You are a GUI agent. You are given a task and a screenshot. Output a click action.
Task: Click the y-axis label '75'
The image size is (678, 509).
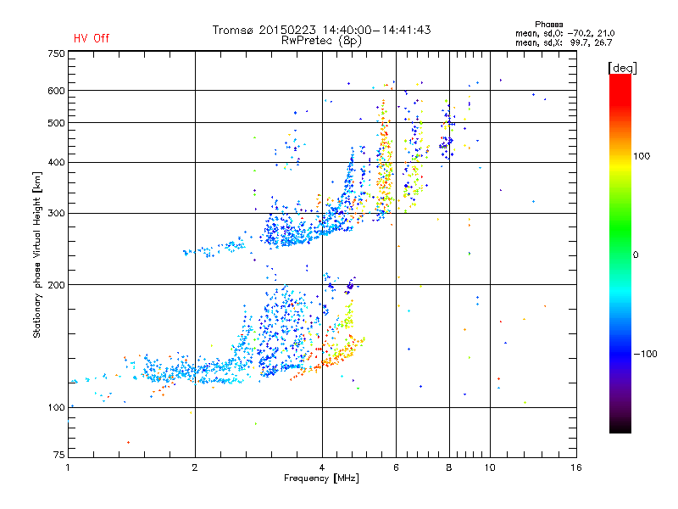(59, 455)
